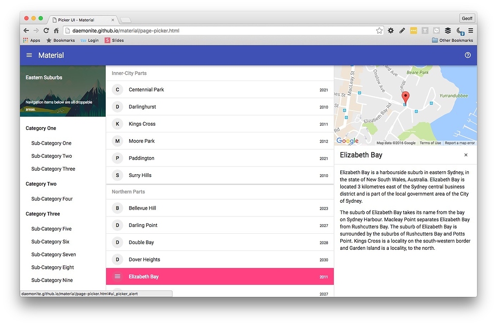Click the K avatar beside Kings Cross
This screenshot has height=325, width=497.
[x=117, y=124]
